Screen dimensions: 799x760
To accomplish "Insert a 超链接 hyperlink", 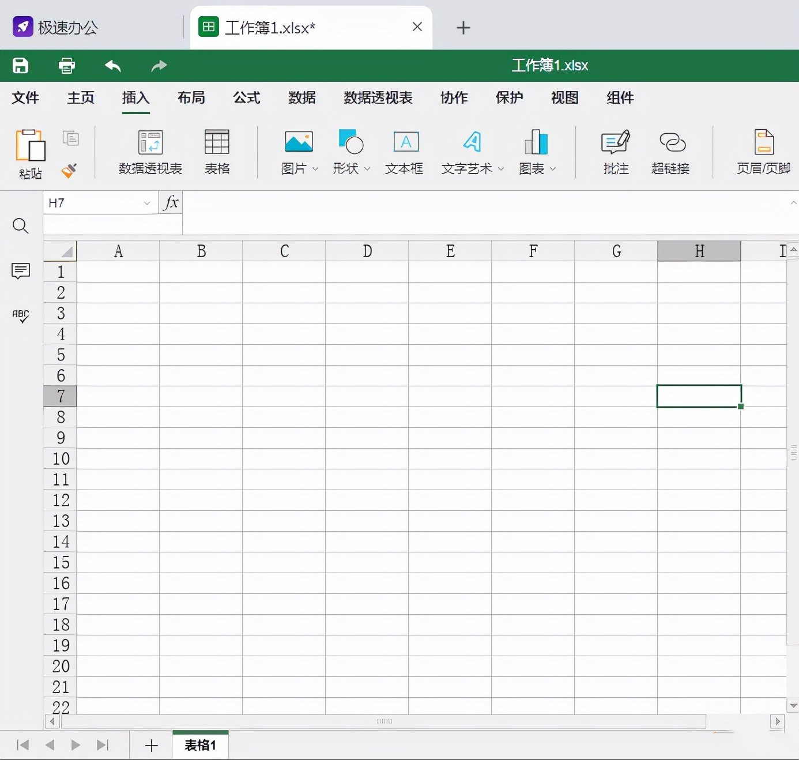I will (x=670, y=153).
